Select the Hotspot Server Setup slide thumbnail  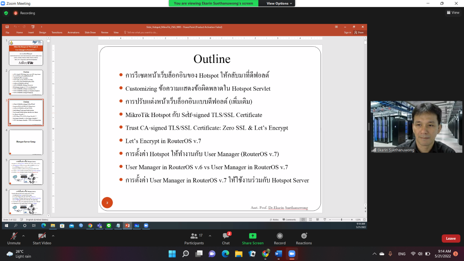[x=26, y=142]
